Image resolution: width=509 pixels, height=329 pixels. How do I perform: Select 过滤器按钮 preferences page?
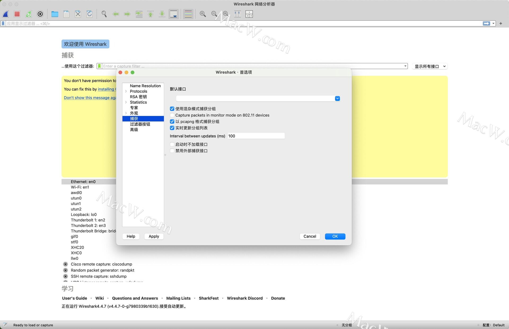point(140,124)
